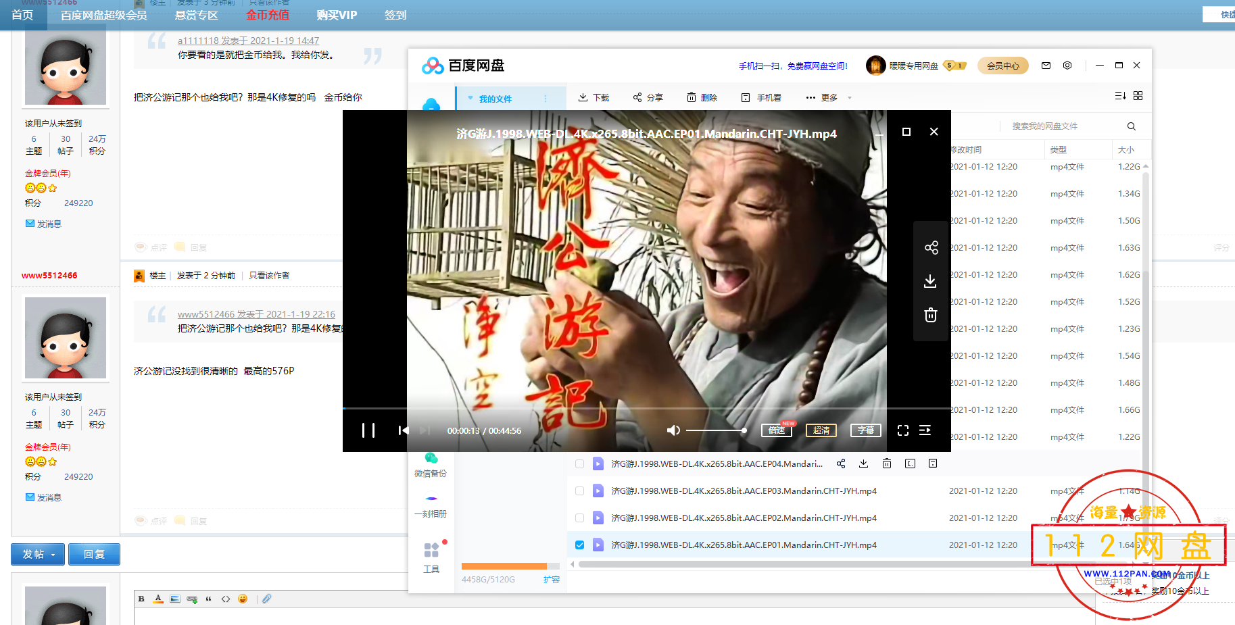1235x625 pixels.
Task: Open 百度网盘超级会员 forum tab
Action: 103,15
